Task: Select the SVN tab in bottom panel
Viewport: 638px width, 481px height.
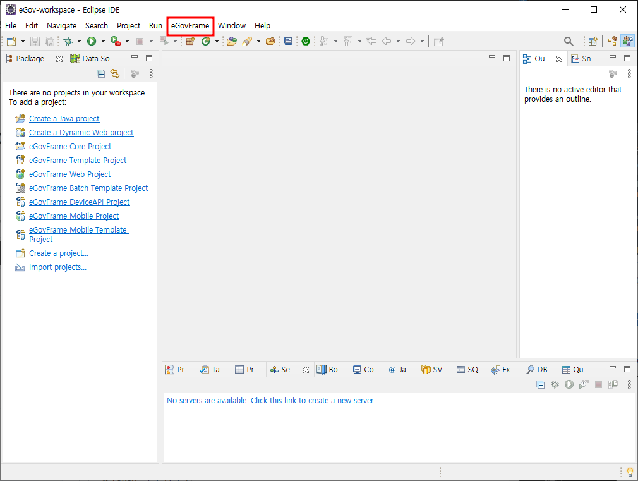Action: coord(435,369)
